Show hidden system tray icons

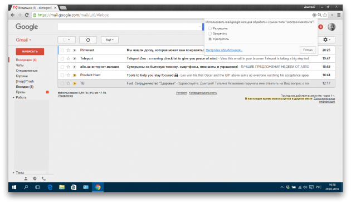(x=282, y=187)
